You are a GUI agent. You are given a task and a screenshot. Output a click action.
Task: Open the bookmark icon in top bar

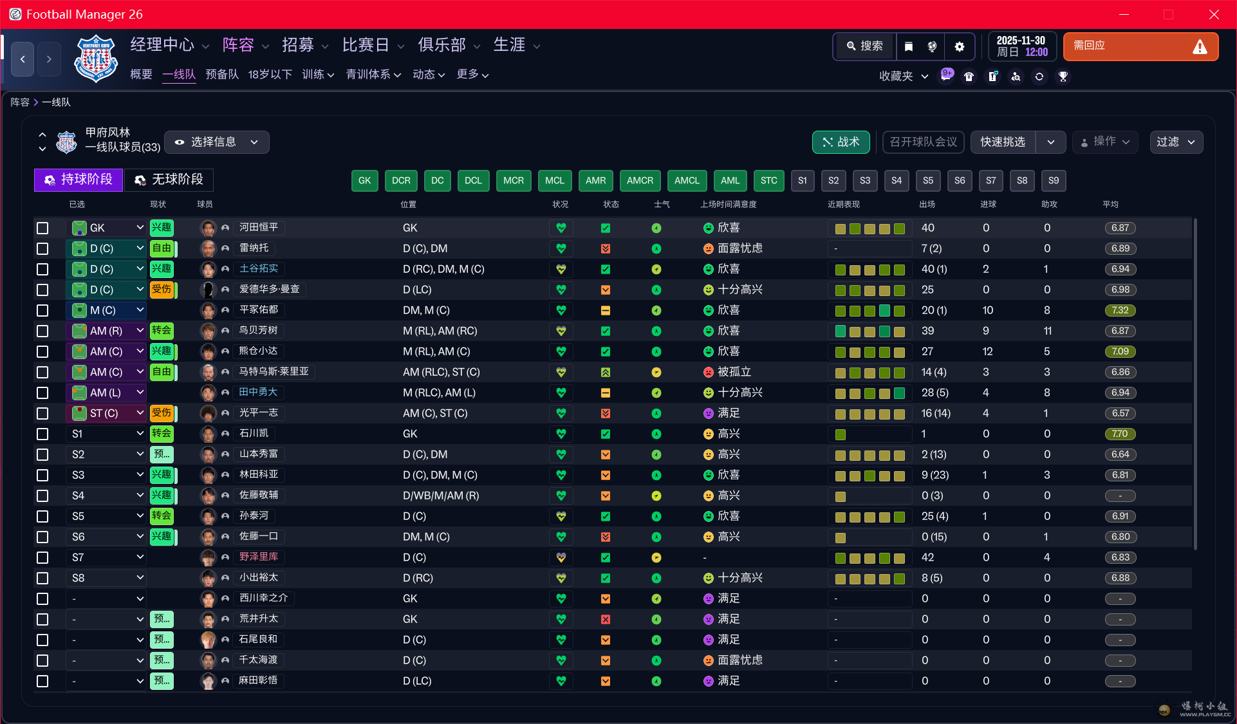point(909,46)
